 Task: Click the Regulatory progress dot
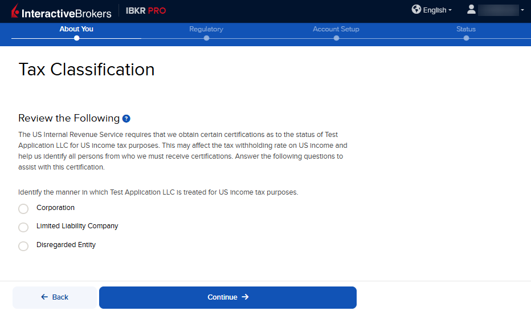(x=206, y=38)
